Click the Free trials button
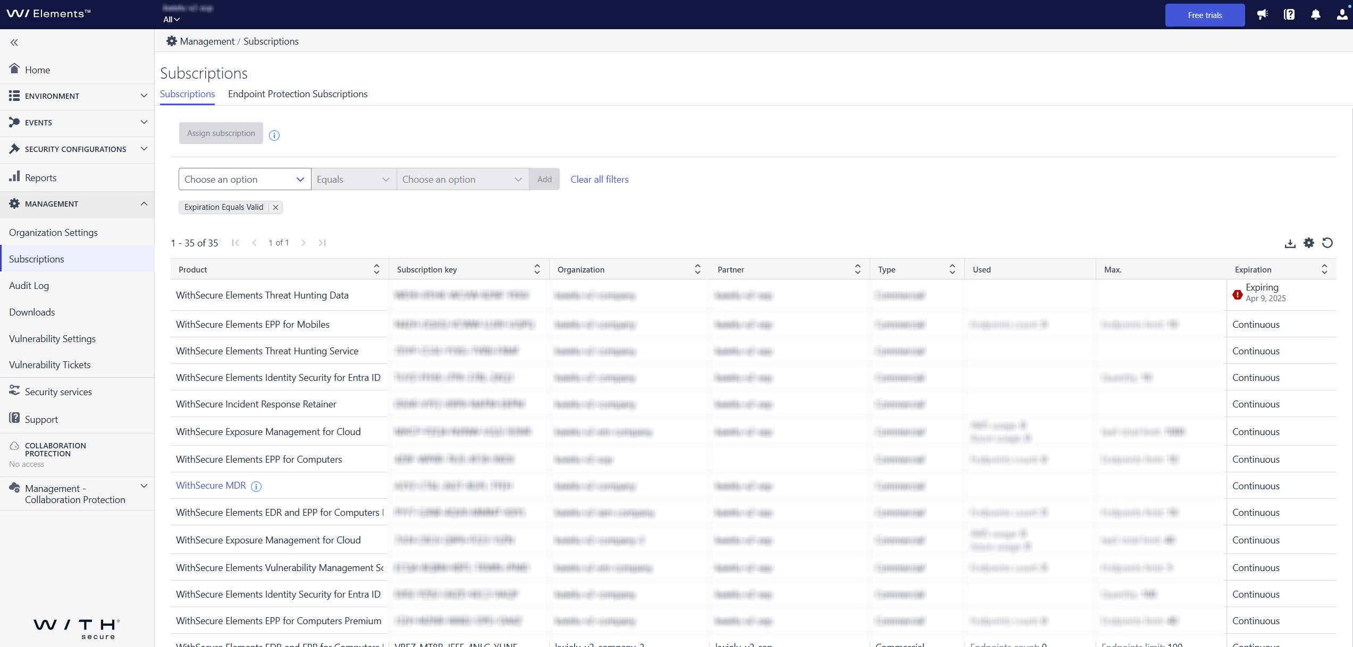 [1205, 15]
